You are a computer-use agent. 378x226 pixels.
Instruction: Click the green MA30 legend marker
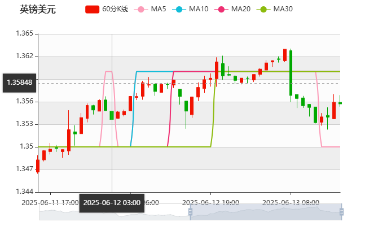tap(264, 9)
